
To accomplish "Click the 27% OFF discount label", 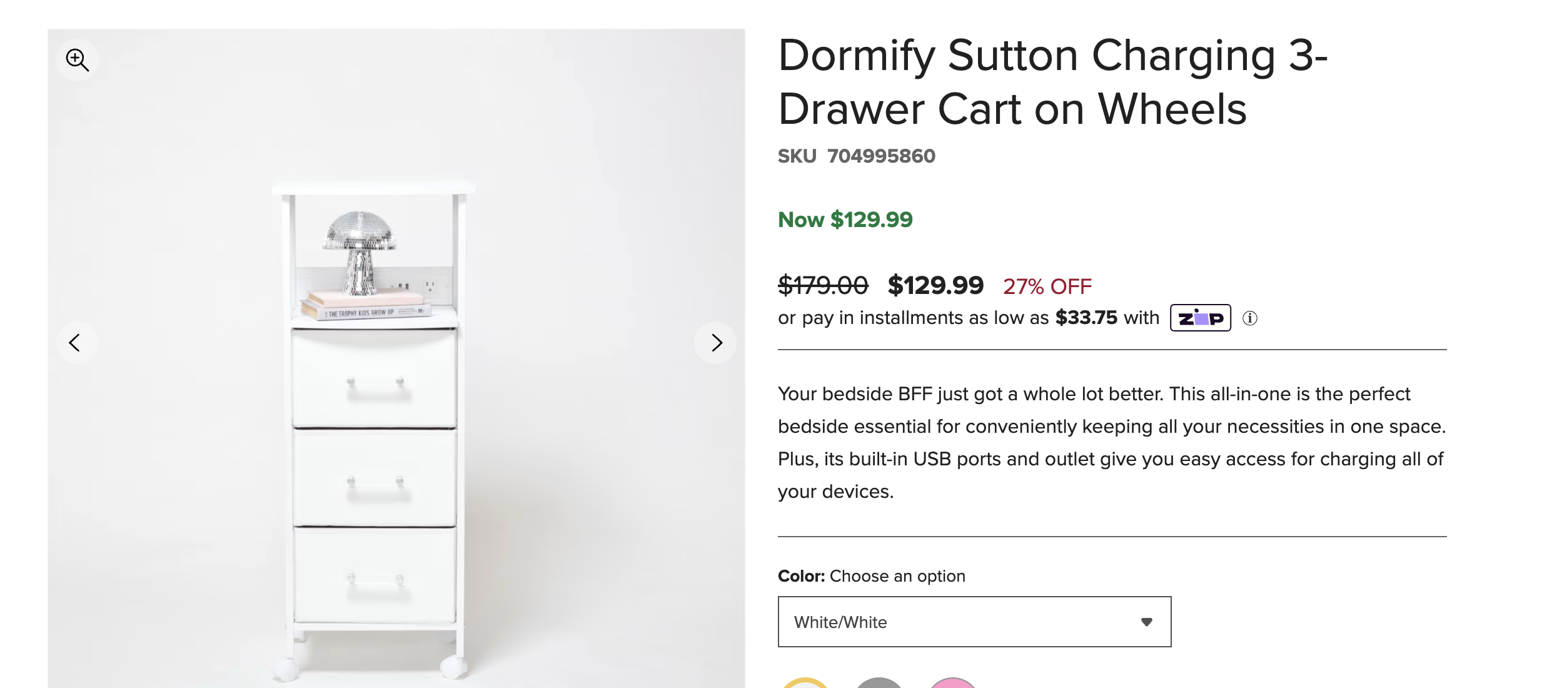I will click(x=1047, y=286).
